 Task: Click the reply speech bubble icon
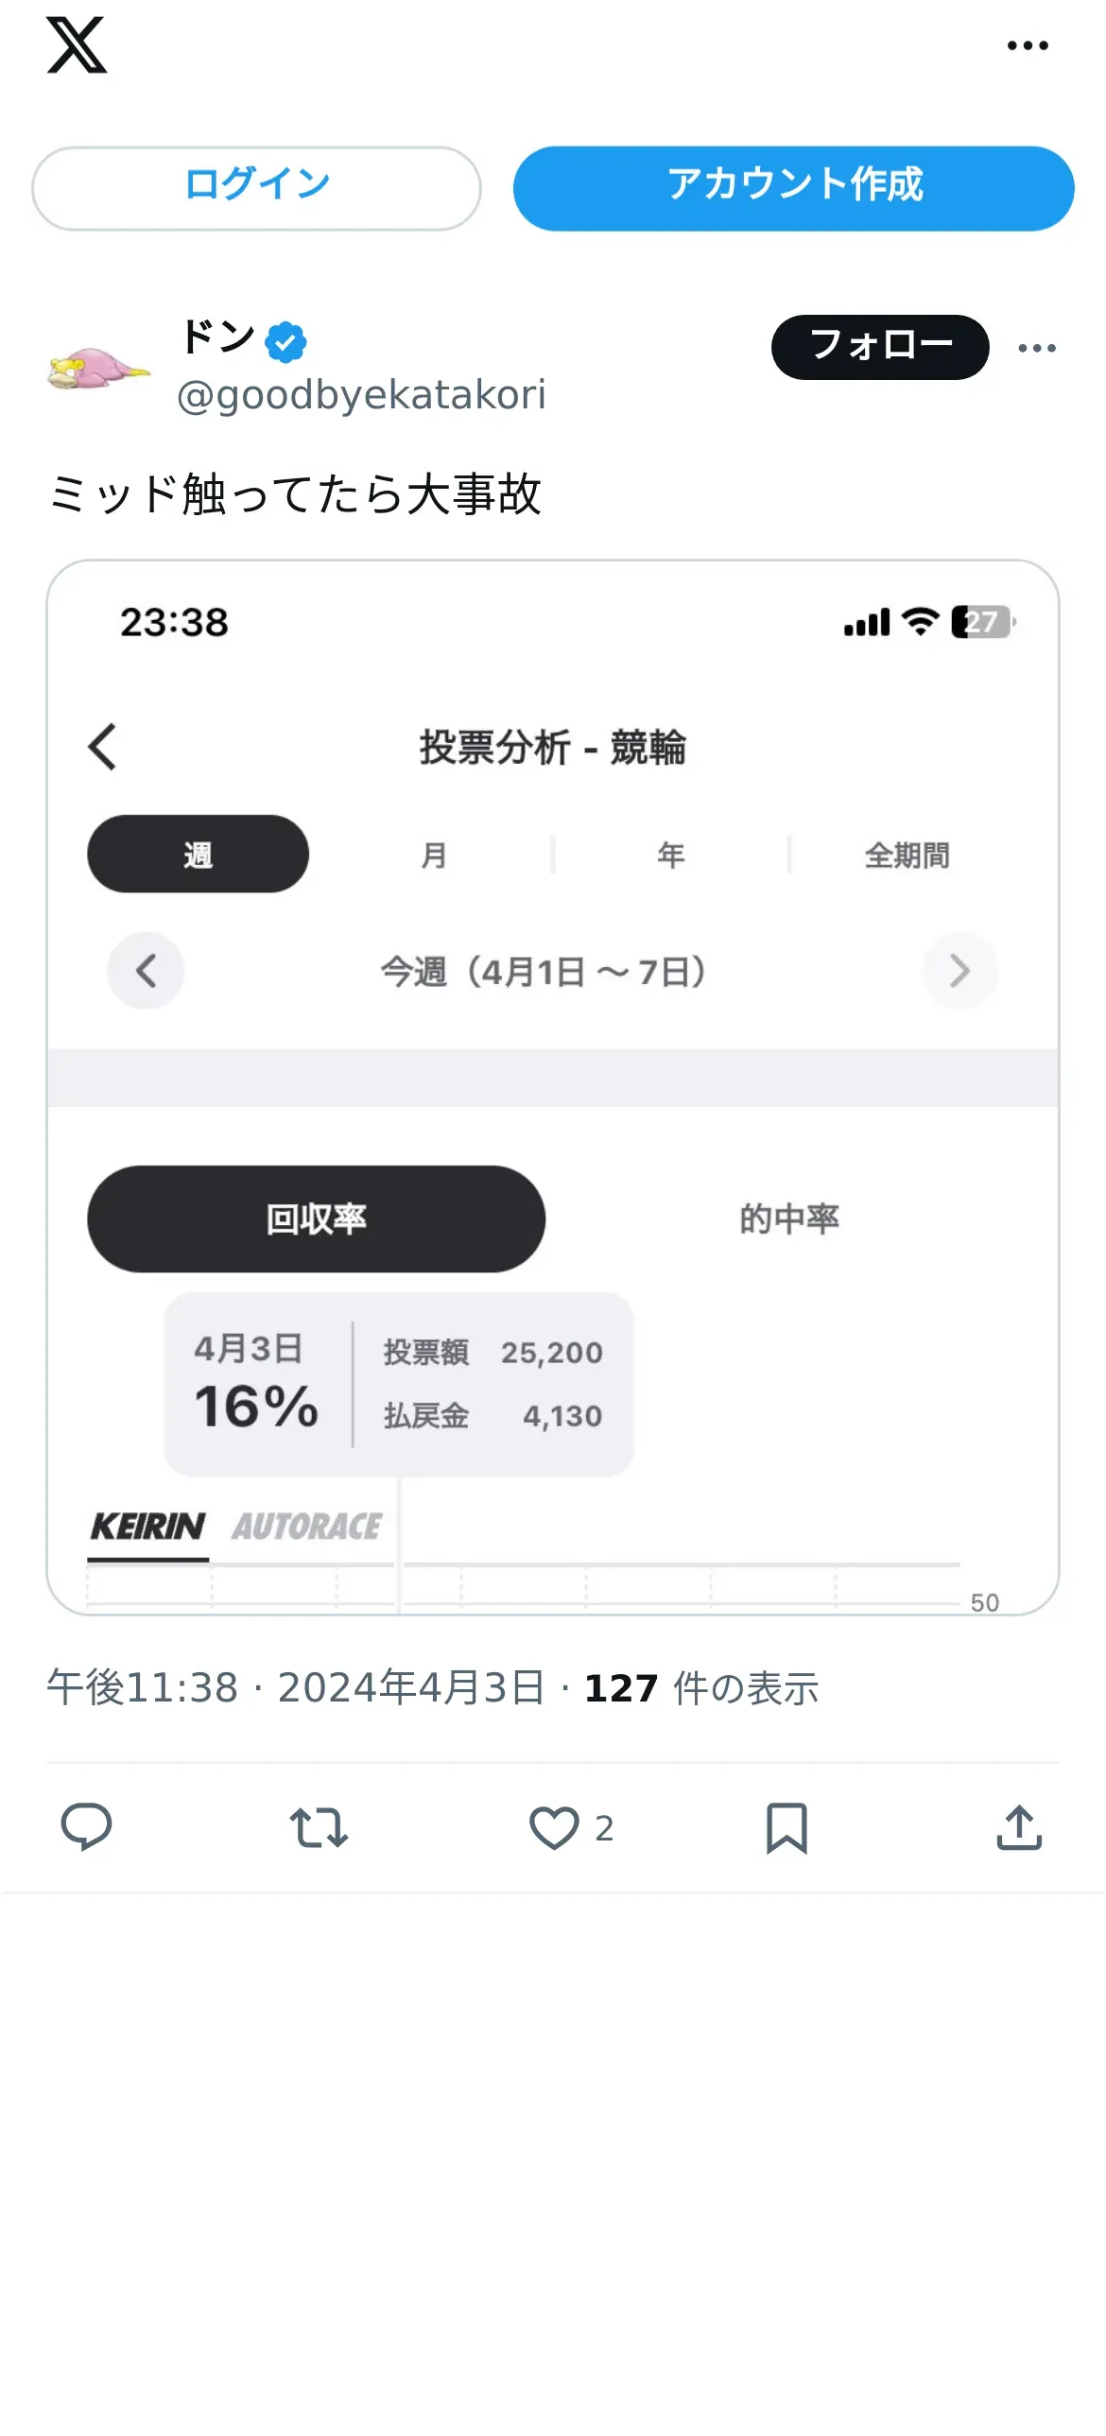[86, 1826]
